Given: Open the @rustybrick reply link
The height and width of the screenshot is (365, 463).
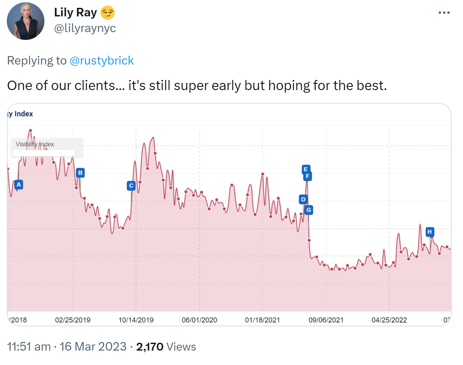Looking at the screenshot, I should [102, 60].
